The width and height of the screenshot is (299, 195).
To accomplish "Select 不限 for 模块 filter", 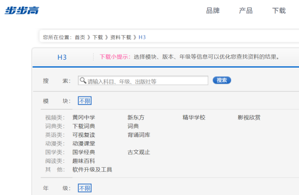I will coord(85,101).
